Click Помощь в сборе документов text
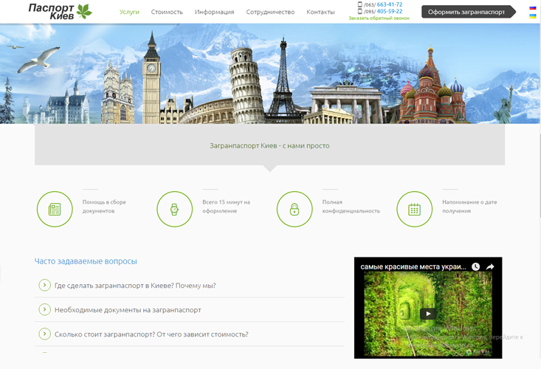The image size is (541, 369). pyautogui.click(x=104, y=206)
